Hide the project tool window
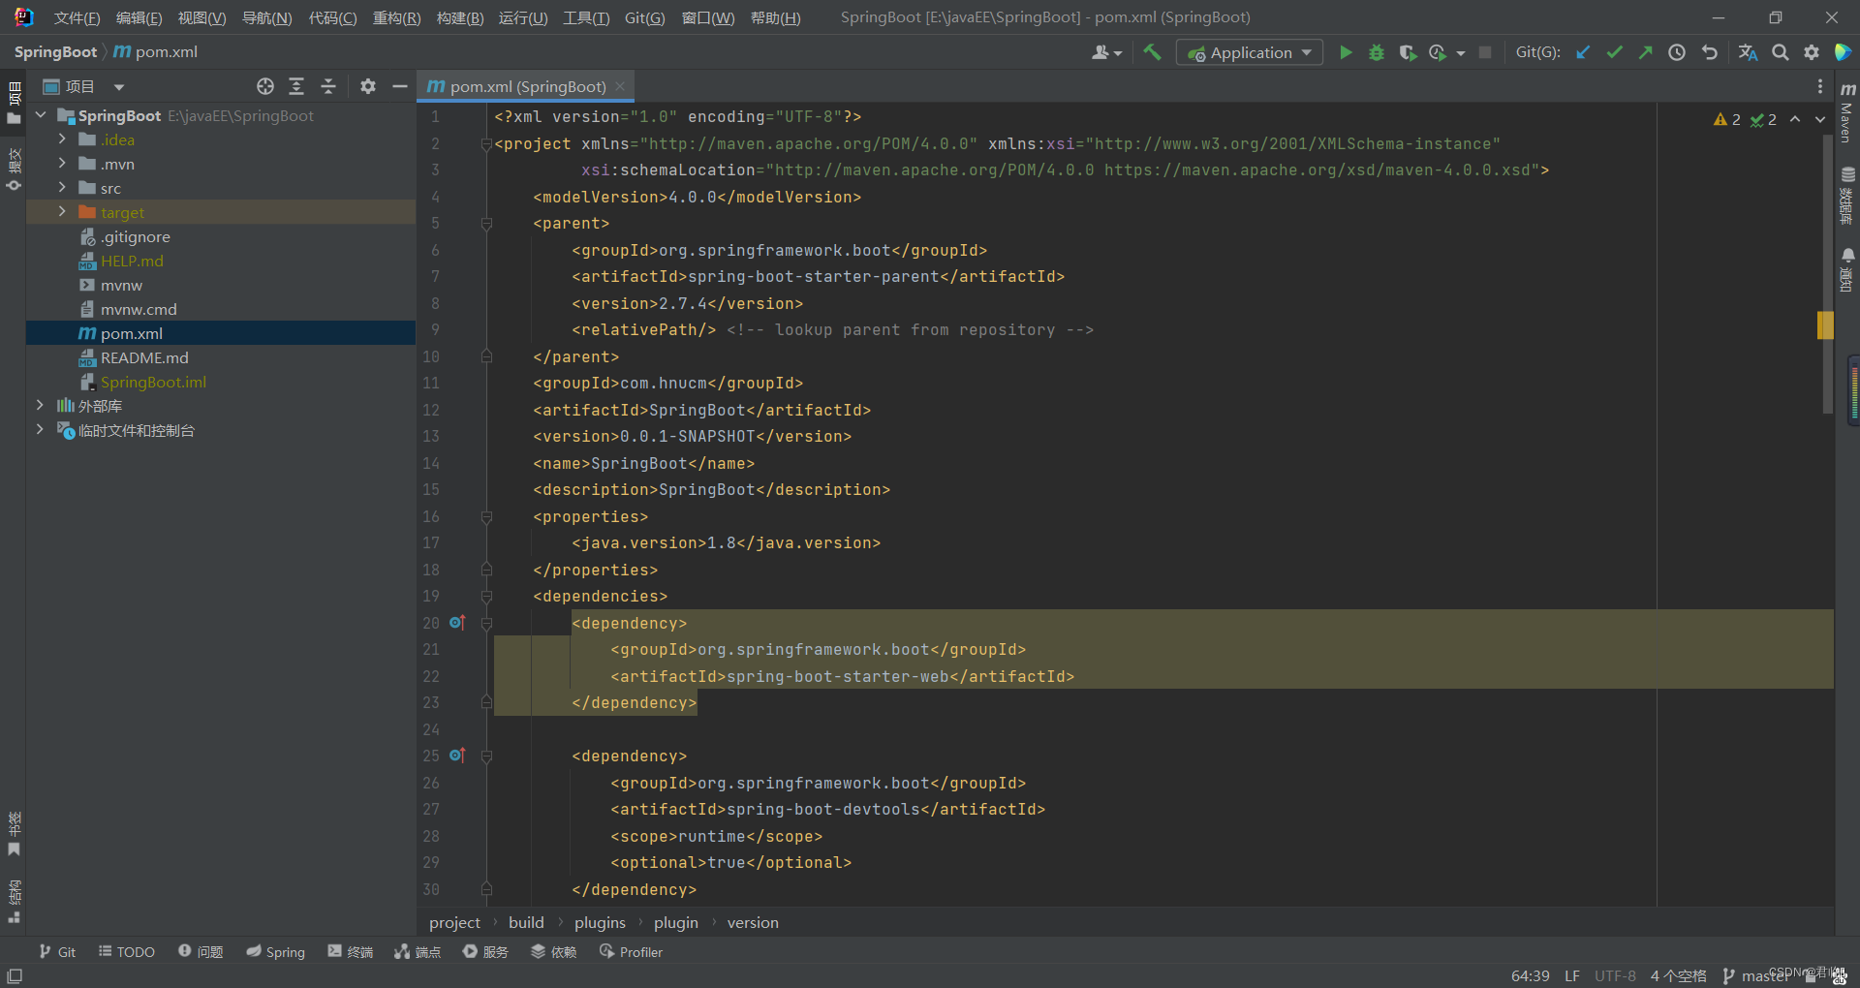 coord(399,86)
